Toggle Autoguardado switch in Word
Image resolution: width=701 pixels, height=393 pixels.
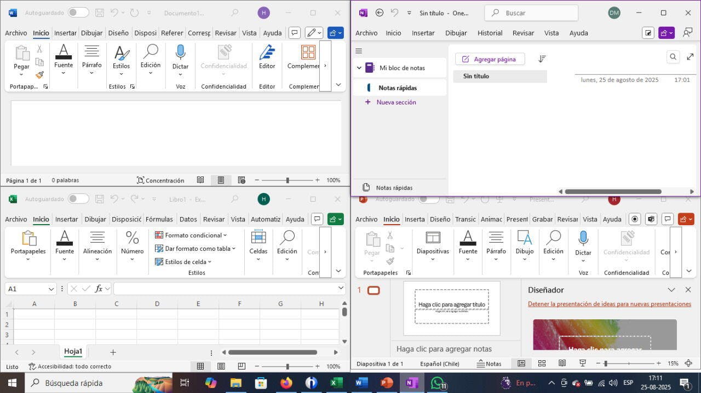78,13
